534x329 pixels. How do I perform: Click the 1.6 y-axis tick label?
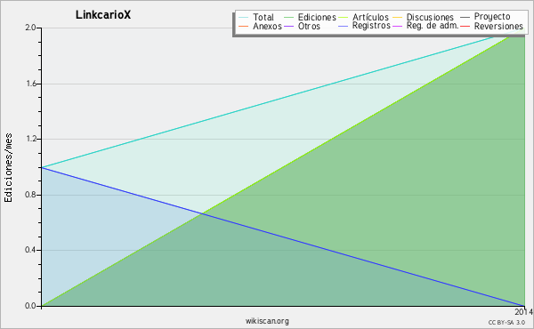pyautogui.click(x=30, y=84)
